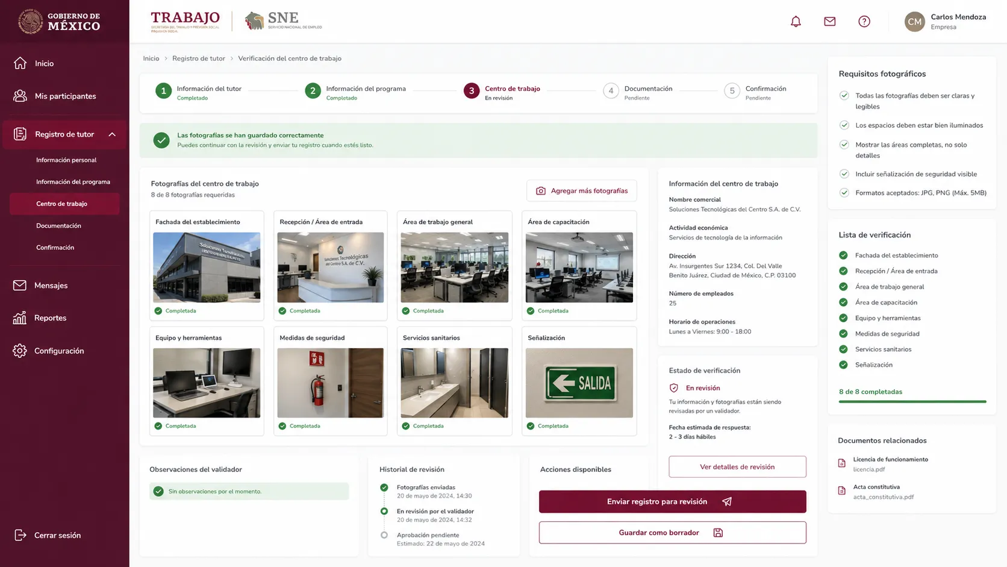Viewport: 1007px width, 567px height.
Task: Click the Medidas de seguridad checklist checkmark
Action: click(x=843, y=334)
